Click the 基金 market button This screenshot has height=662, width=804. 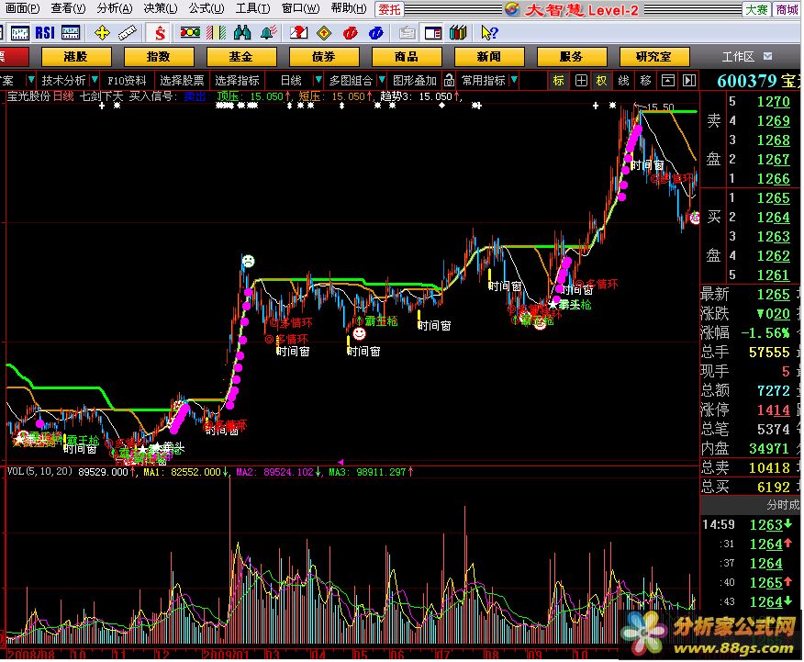click(240, 57)
